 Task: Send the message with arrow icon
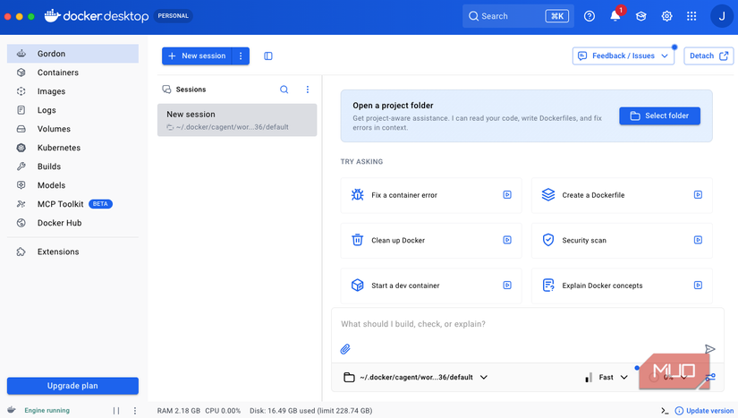coord(709,349)
